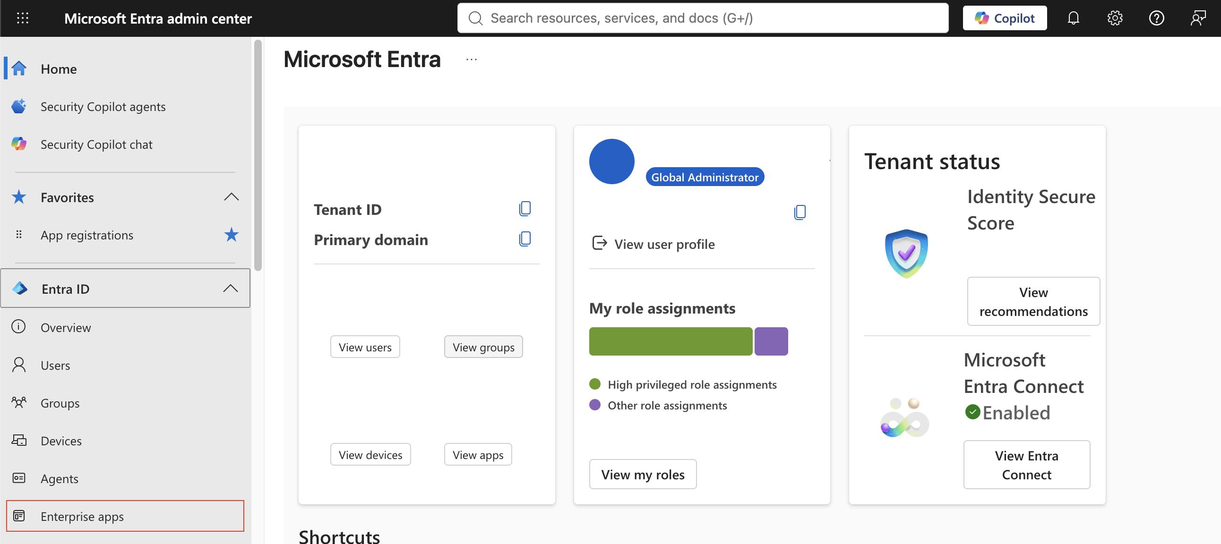The image size is (1221, 544).
Task: Open notifications bell icon
Action: [x=1073, y=18]
